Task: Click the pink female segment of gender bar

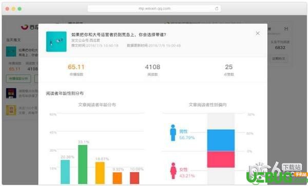Action: [221, 159]
